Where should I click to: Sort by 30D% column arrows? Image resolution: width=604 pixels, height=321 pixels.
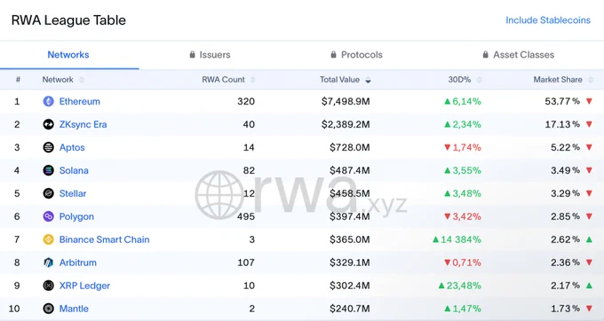(x=479, y=80)
